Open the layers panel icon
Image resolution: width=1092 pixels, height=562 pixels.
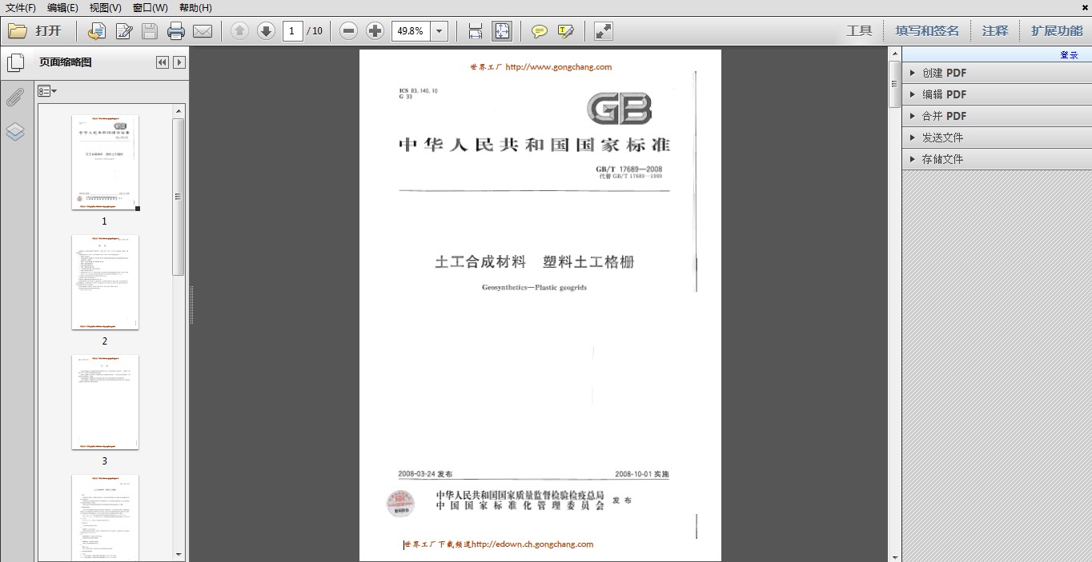point(14,132)
